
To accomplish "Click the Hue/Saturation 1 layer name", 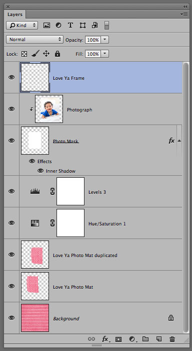I will (x=107, y=224).
